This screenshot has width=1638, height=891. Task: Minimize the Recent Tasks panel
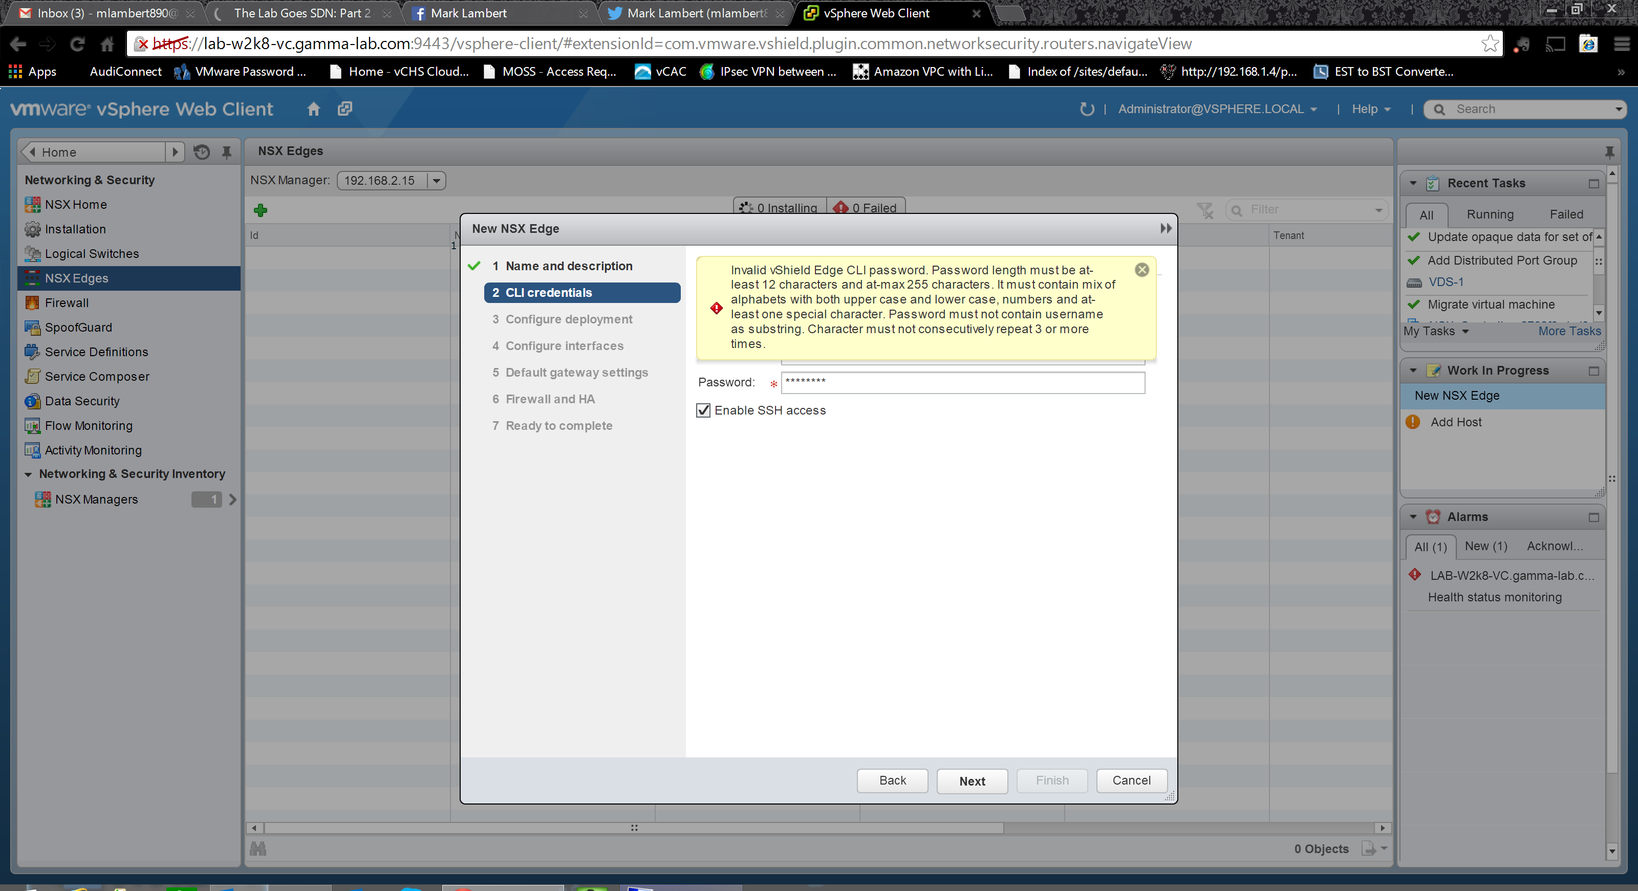click(1593, 184)
